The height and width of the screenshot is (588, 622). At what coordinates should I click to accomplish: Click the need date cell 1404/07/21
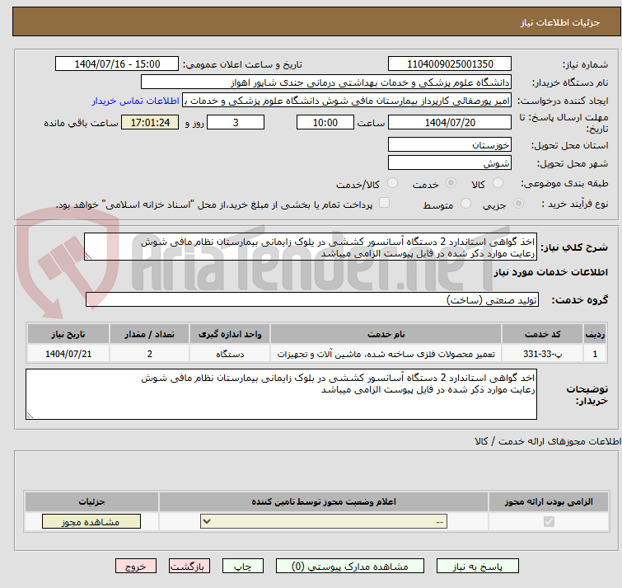coord(68,353)
